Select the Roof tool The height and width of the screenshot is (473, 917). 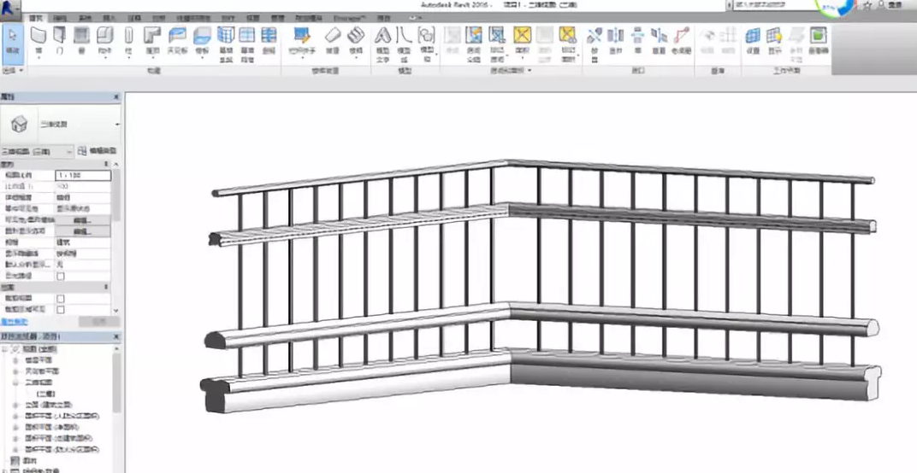152,41
